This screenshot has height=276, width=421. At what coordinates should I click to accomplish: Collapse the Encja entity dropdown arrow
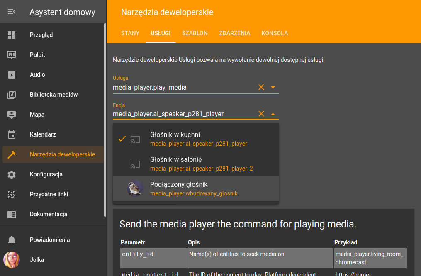pos(273,114)
